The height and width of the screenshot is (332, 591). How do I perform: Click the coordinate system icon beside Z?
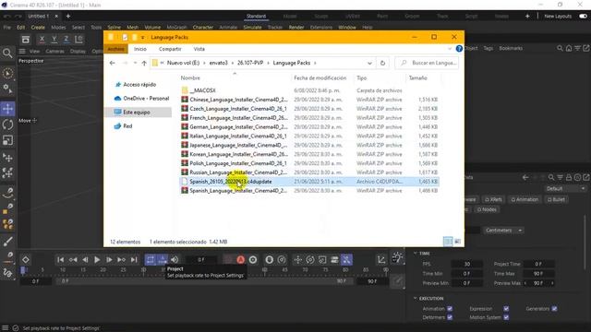78,39
